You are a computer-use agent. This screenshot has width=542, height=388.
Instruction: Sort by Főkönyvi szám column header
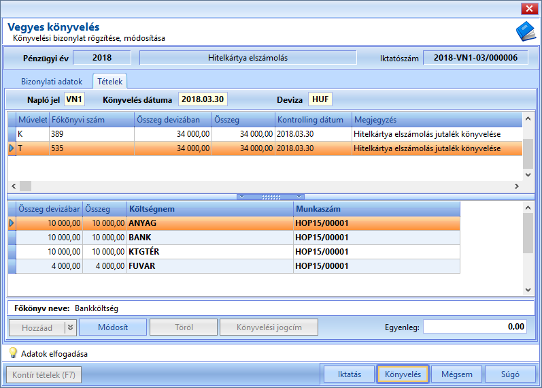click(x=92, y=120)
